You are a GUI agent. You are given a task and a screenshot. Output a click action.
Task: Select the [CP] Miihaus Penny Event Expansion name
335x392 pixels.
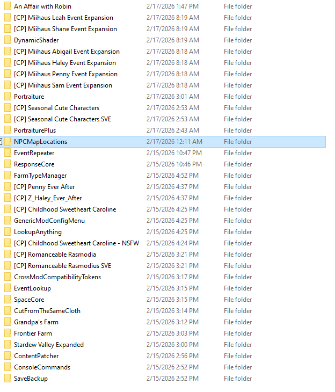[x=65, y=74]
